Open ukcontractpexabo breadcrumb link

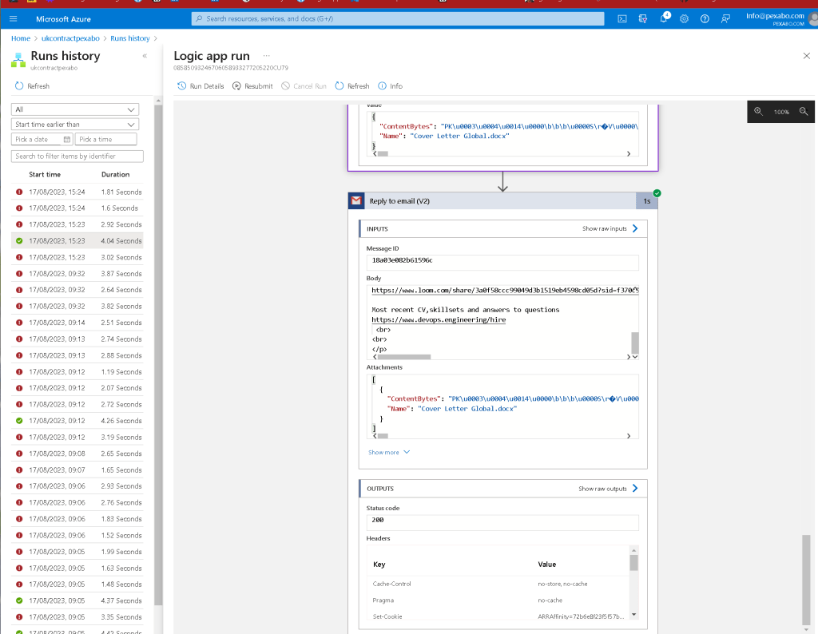70,38
